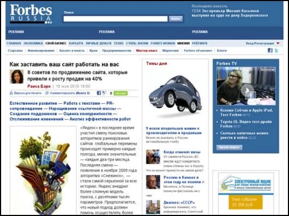The height and width of the screenshot is (216, 289).
Task: Jump to Создание поддоменов section
Action: point(33,113)
